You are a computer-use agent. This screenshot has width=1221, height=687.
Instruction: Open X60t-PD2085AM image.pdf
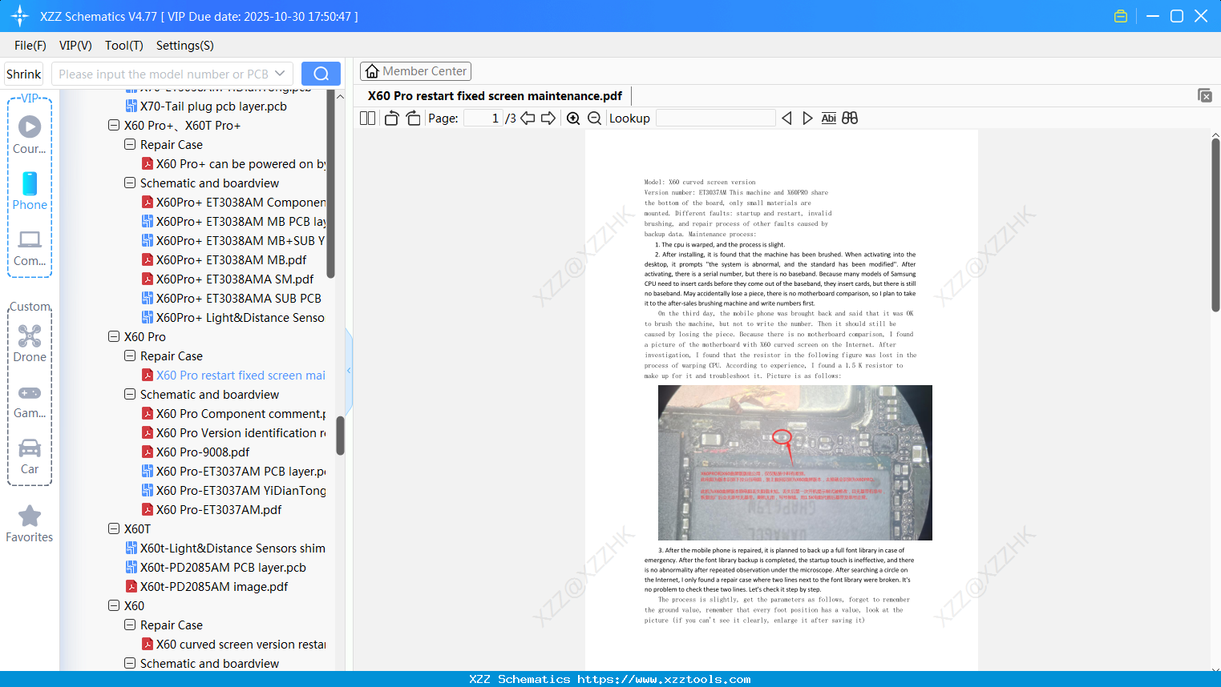point(206,587)
